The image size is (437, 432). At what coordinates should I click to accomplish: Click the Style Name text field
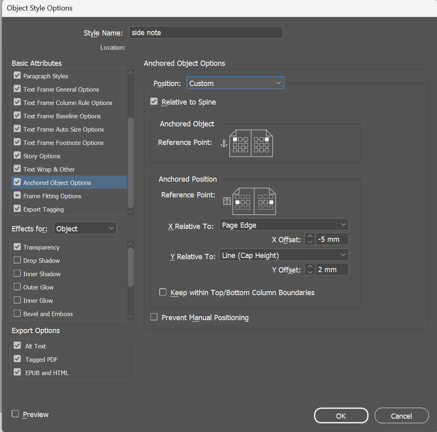click(x=206, y=33)
